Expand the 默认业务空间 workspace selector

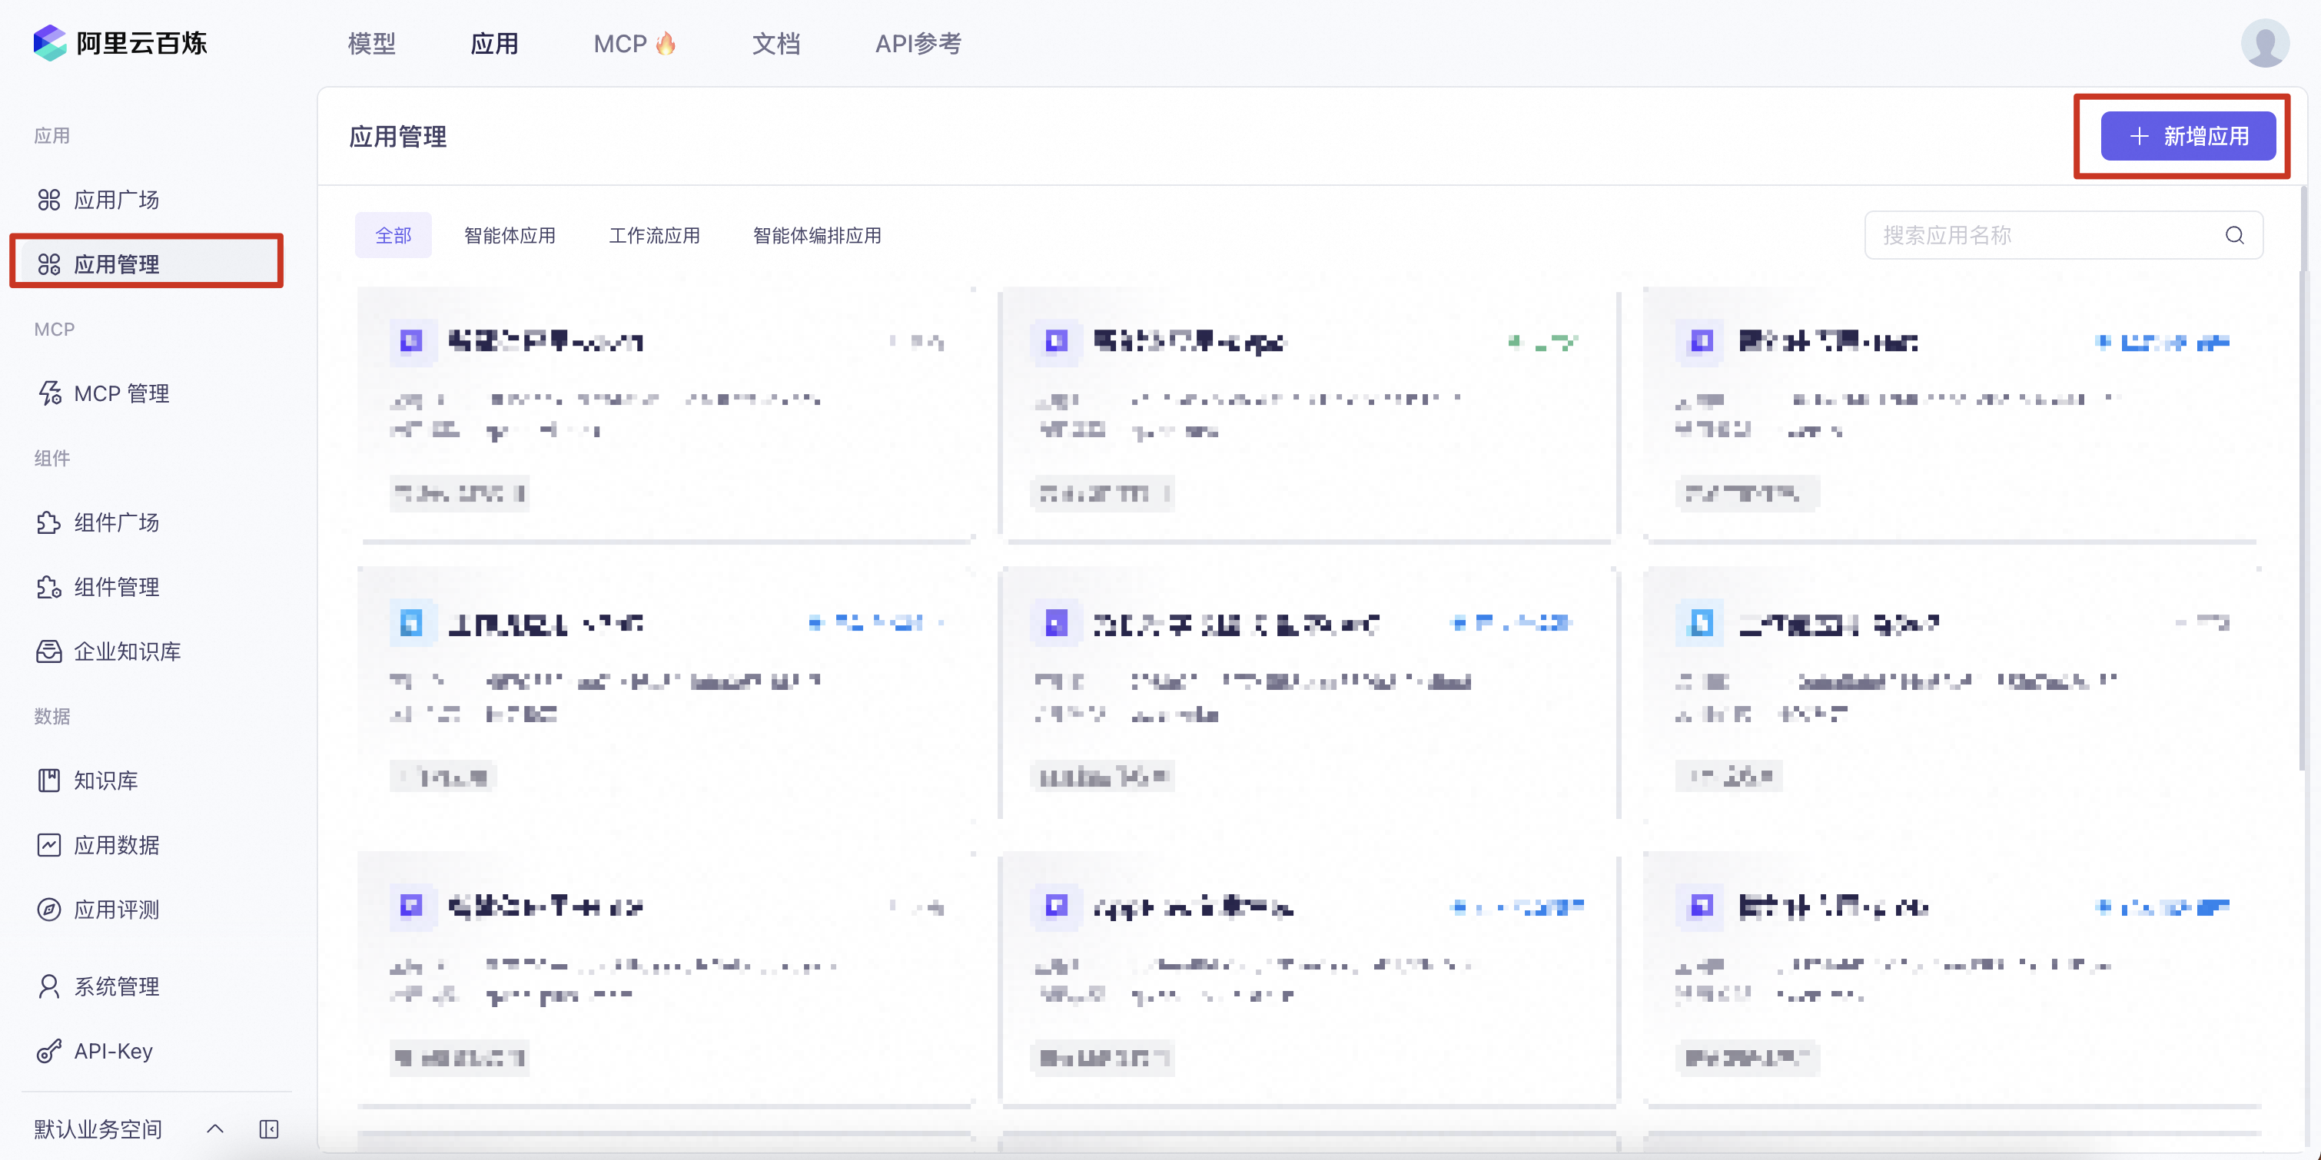(x=98, y=1129)
